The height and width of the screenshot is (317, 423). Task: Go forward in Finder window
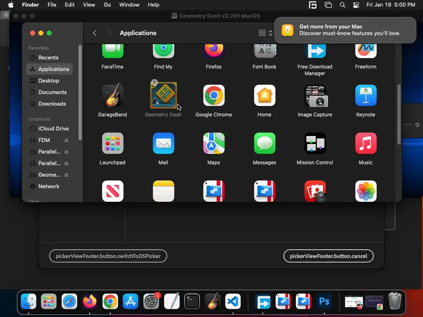pos(109,33)
